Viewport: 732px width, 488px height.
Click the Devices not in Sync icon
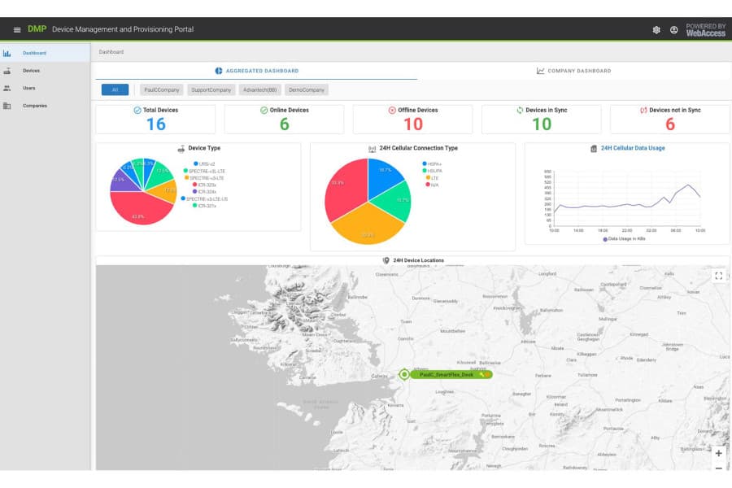(x=643, y=111)
